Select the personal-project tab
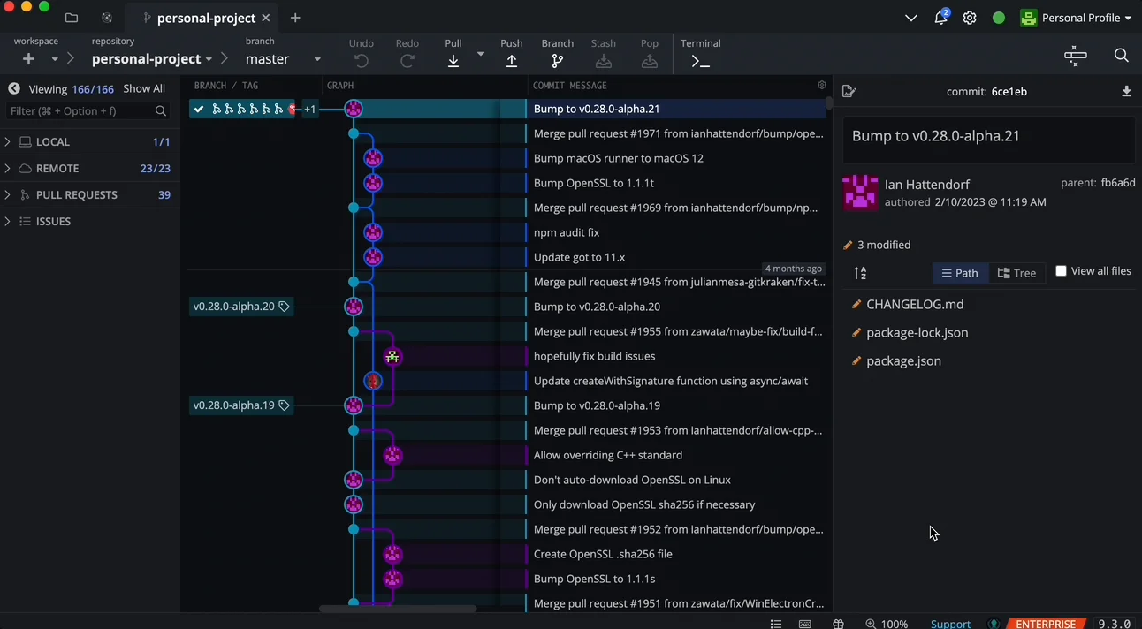This screenshot has width=1142, height=629. point(205,18)
